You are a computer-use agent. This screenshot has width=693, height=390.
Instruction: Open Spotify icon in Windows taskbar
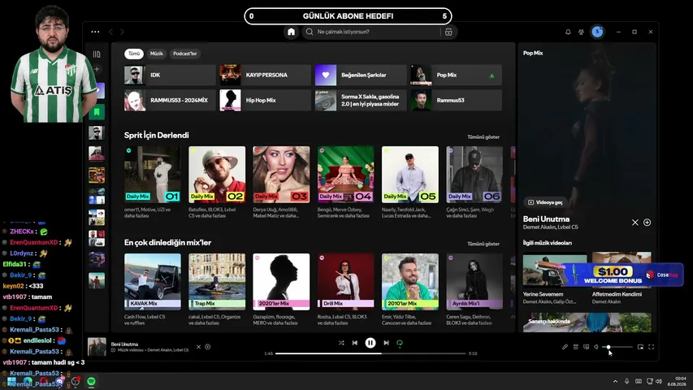coord(91,381)
